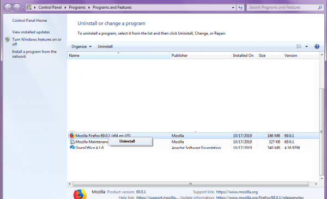Click the Uninstall or change a program heading

point(111,23)
